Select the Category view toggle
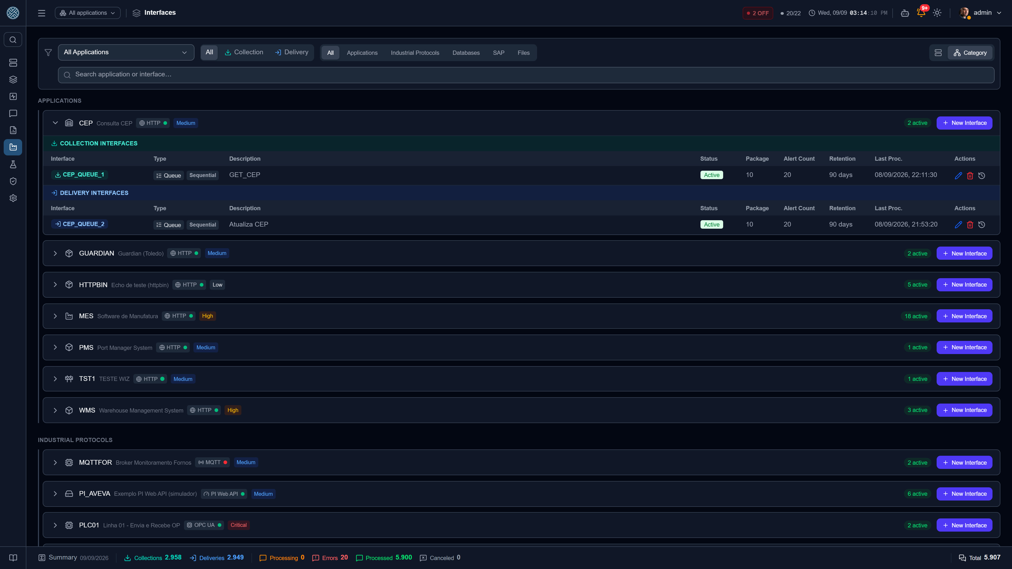The width and height of the screenshot is (1012, 569). pyautogui.click(x=970, y=53)
